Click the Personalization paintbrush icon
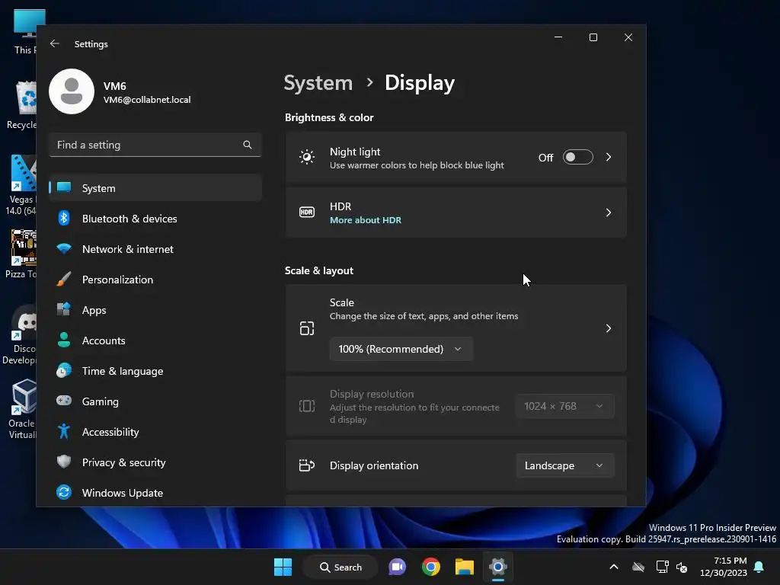 click(64, 279)
